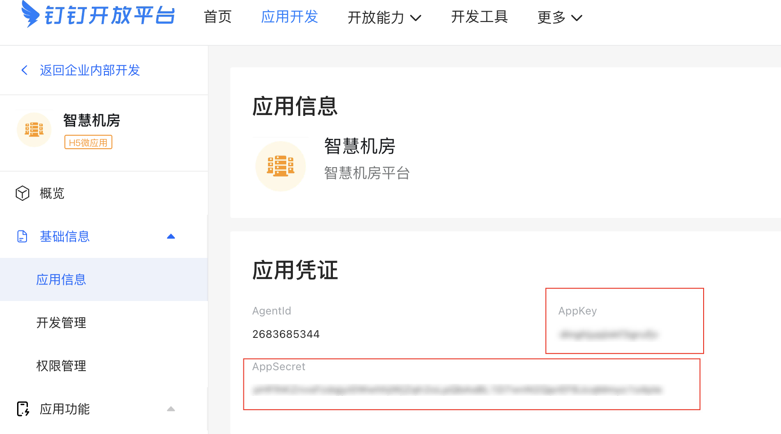
Task: Open the 开发工具 menu item
Action: [479, 17]
